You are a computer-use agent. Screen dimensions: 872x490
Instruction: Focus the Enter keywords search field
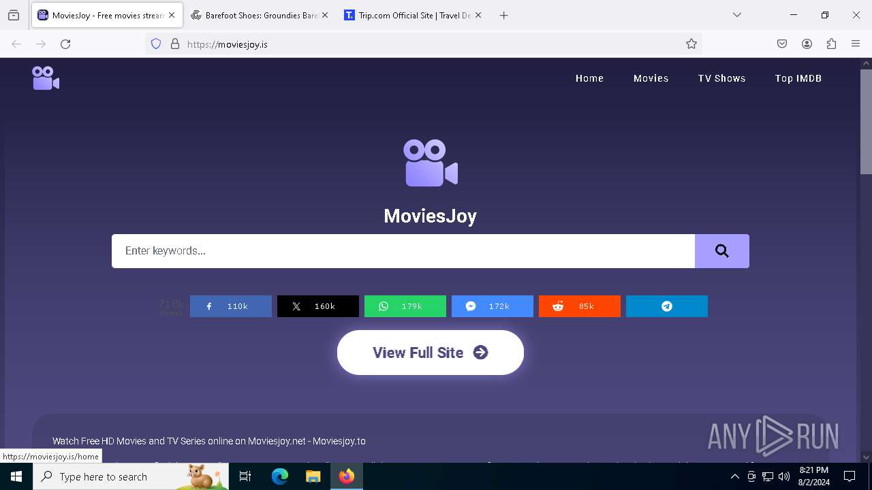click(x=403, y=251)
